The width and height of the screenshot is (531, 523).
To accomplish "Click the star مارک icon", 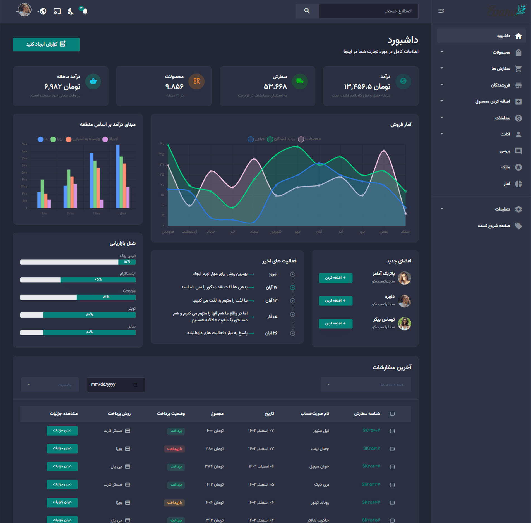I will (518, 167).
